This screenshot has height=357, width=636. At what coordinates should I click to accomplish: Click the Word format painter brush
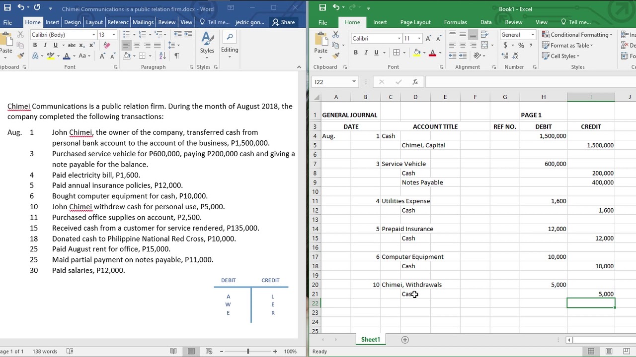click(x=20, y=56)
